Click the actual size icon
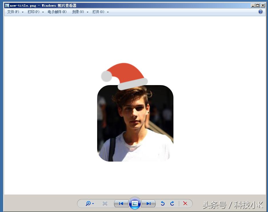This screenshot has height=212, width=268. (x=105, y=203)
